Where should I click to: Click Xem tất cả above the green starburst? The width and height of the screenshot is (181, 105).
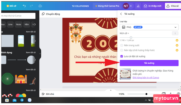pyautogui.click(x=31, y=70)
